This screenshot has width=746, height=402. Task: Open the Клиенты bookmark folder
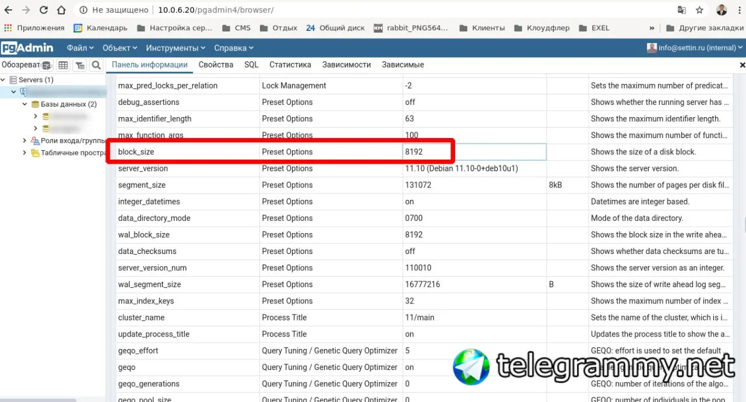(x=482, y=28)
